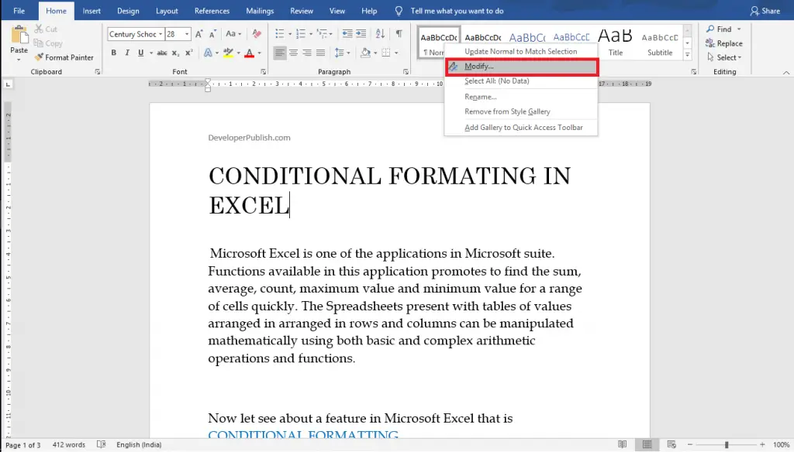
Task: Sort the text using the A-Z sort icon
Action: pos(380,34)
